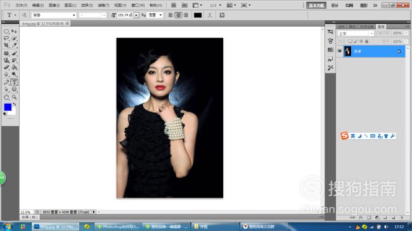Click the blue foreground color swatch
The height and width of the screenshot is (231, 412).
coord(8,107)
